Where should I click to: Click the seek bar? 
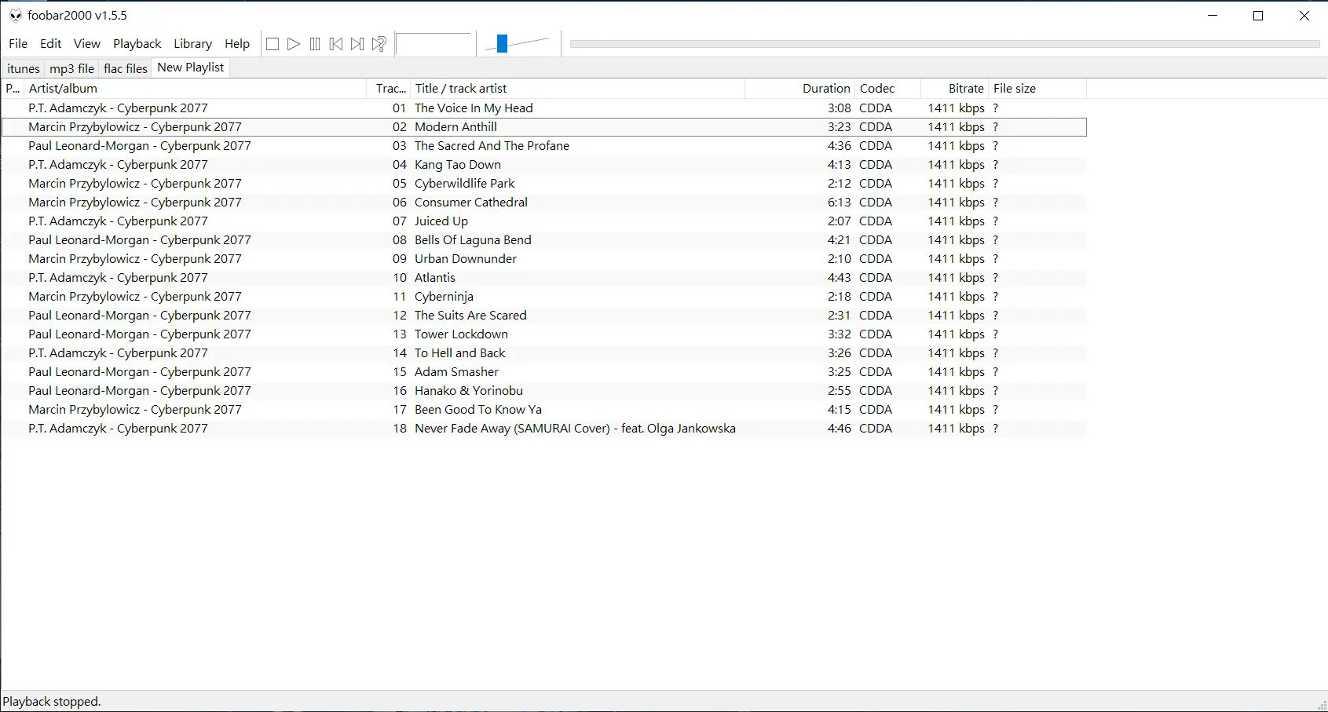pos(945,44)
